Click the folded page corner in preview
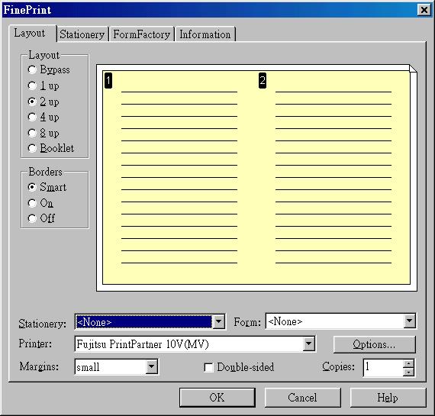Viewport: 435px width, 416px height. [413, 69]
